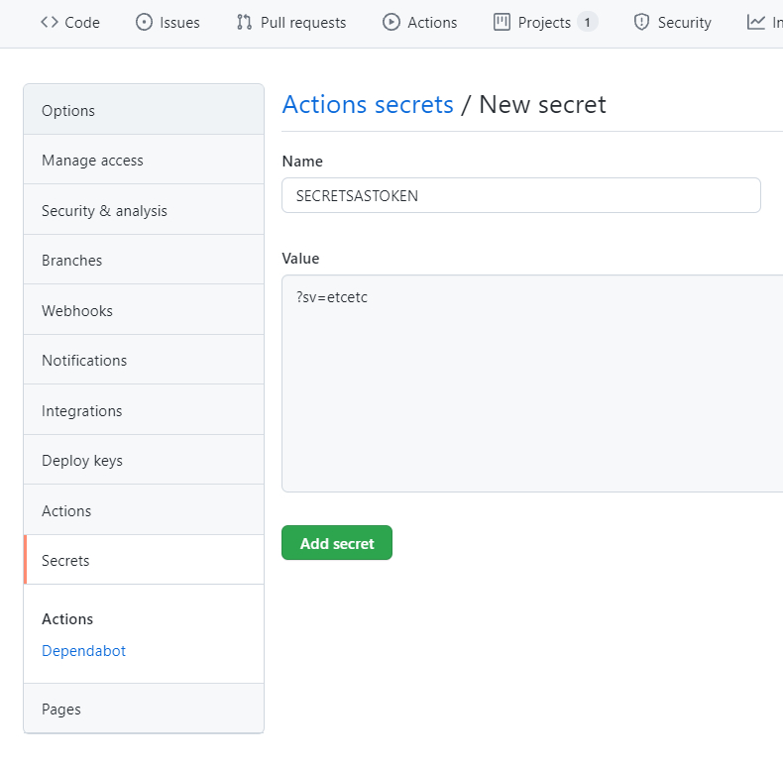Select Options in the settings sidebar
Screen dimensions: 783x766
[144, 110]
